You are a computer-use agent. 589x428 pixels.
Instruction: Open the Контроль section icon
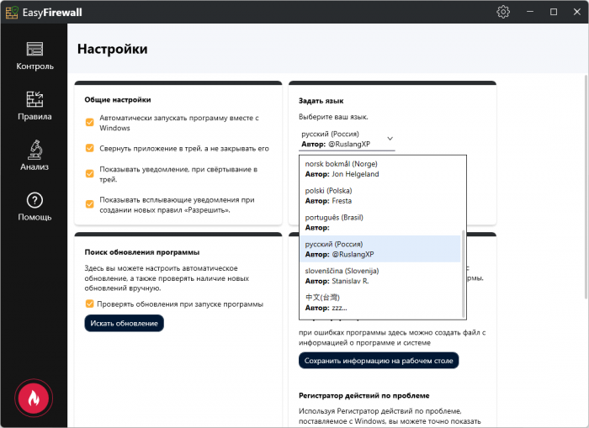[34, 50]
